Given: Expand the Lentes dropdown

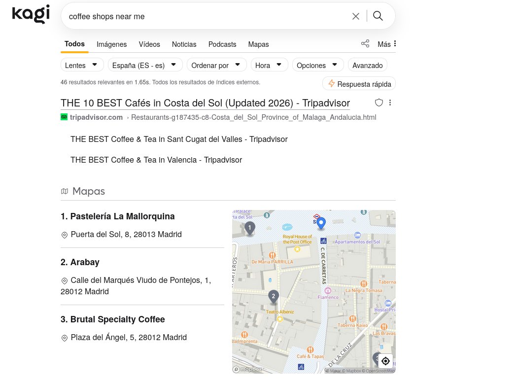Looking at the screenshot, I should pyautogui.click(x=82, y=65).
